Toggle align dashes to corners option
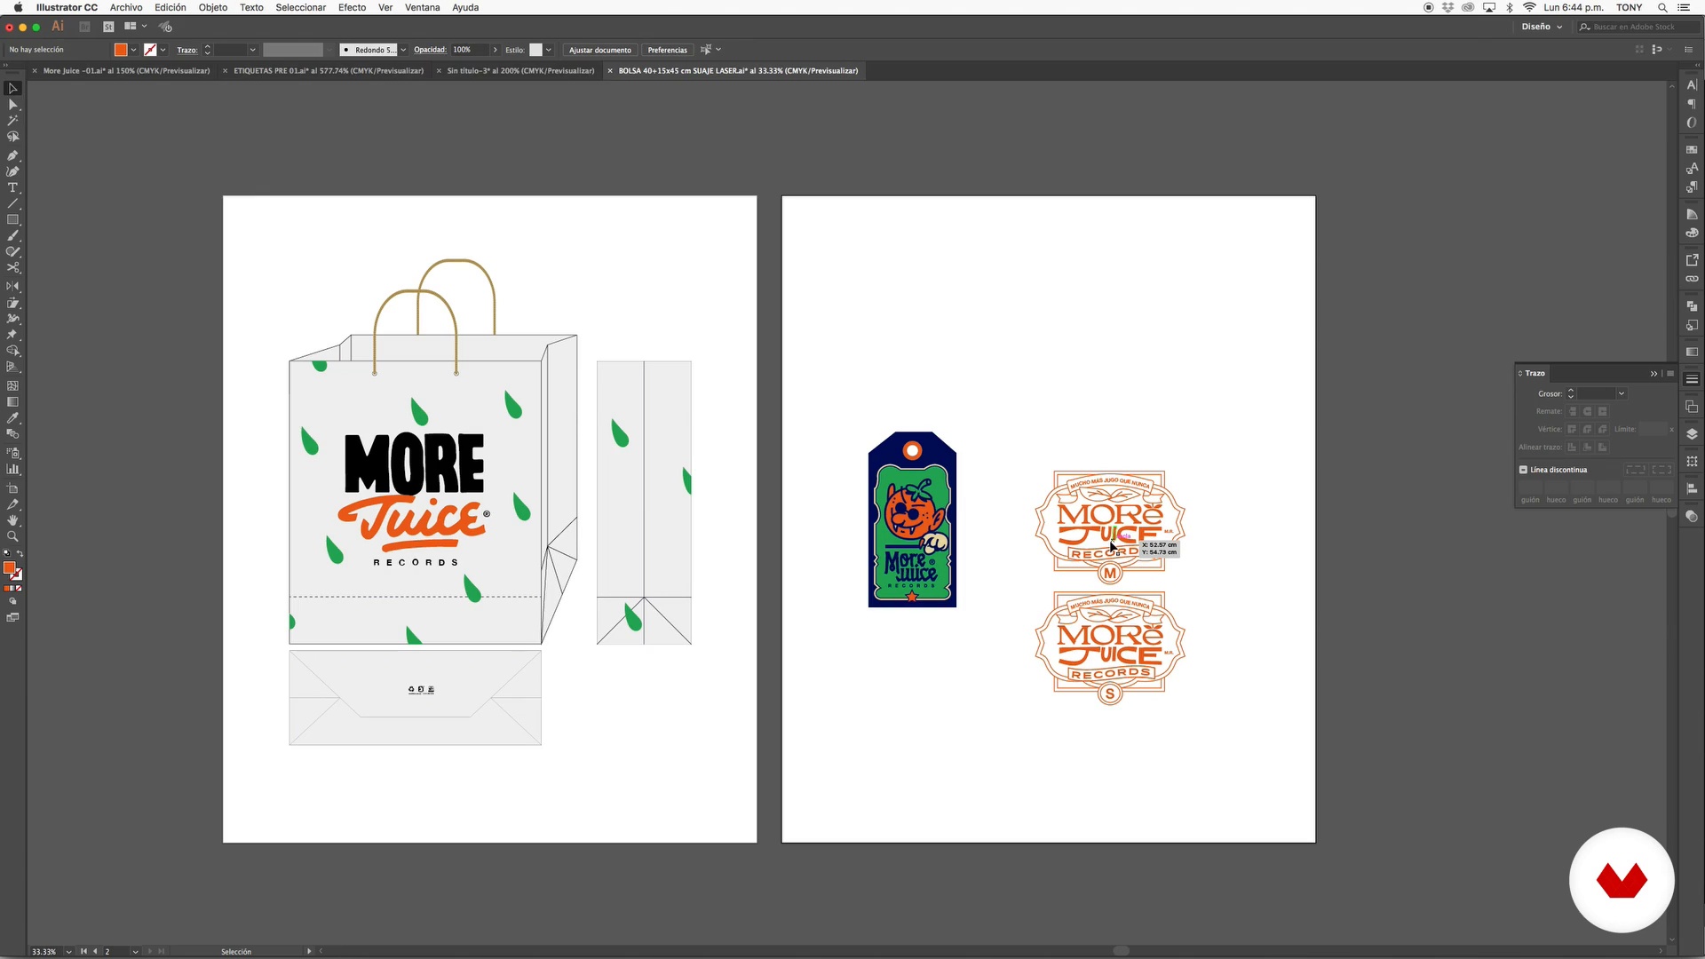Screen dimensions: 1705x959 [x=1661, y=470]
